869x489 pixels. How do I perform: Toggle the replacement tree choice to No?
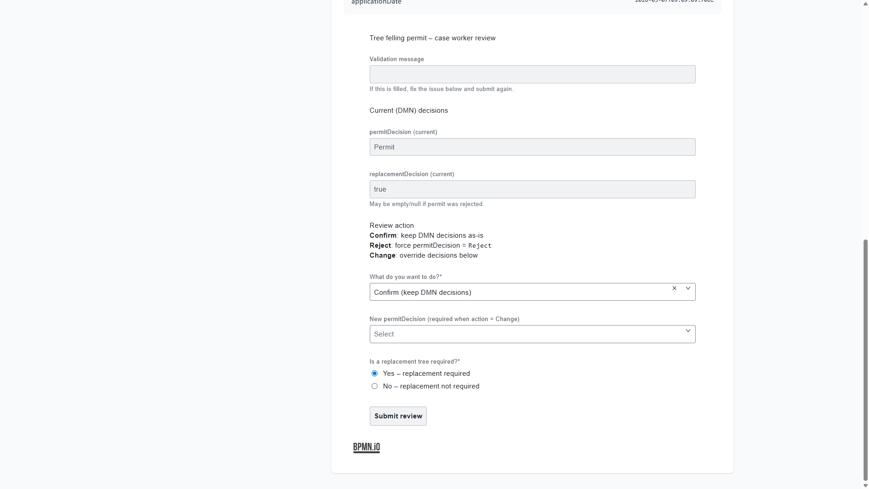point(374,386)
